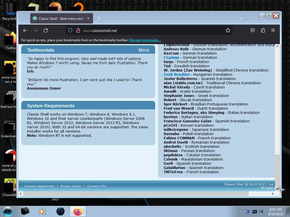The height and width of the screenshot is (217, 290).
Task: Click the forward navigation arrow
Action: click(35, 31)
